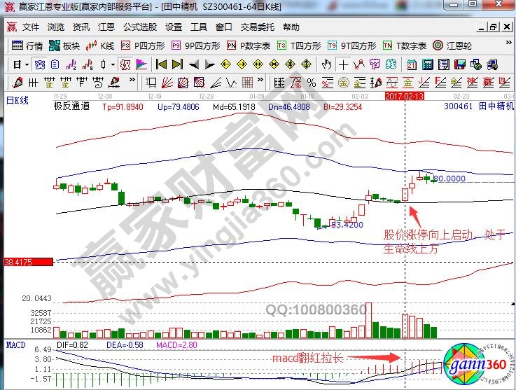Open the 板块 sector view

tap(65, 46)
